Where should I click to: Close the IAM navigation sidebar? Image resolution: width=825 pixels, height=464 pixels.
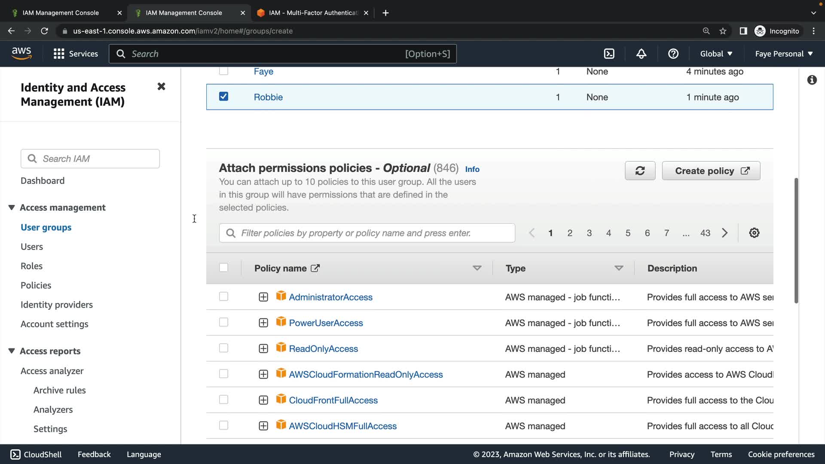point(161,87)
